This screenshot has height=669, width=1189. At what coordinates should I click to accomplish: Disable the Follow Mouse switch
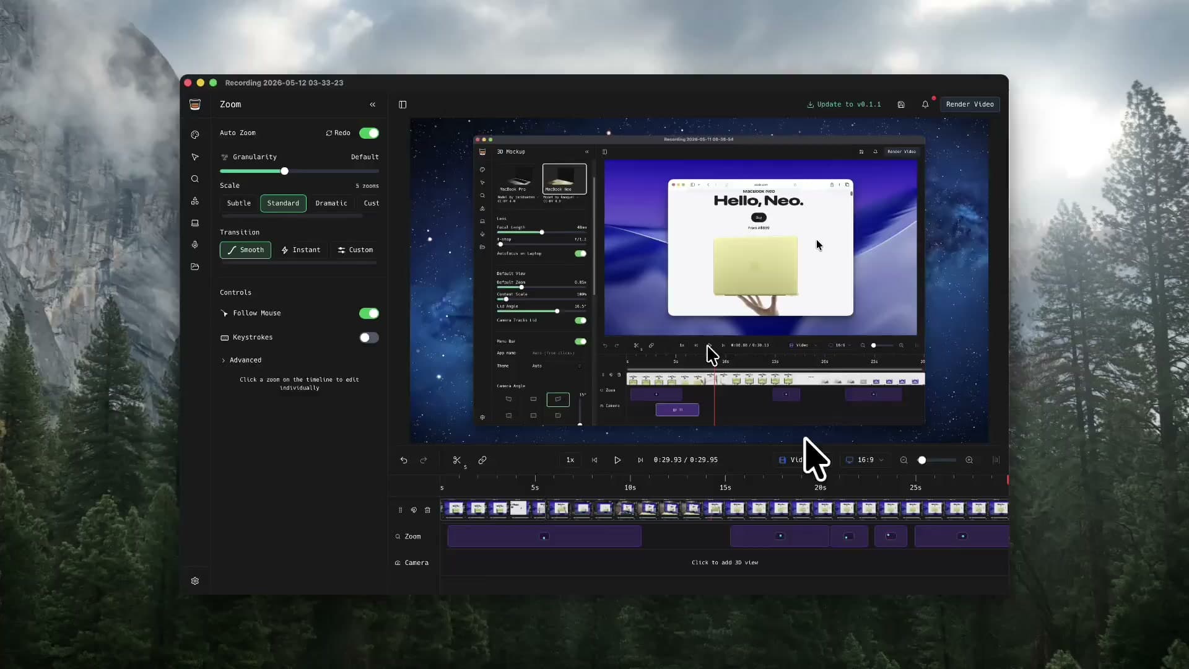pos(369,313)
